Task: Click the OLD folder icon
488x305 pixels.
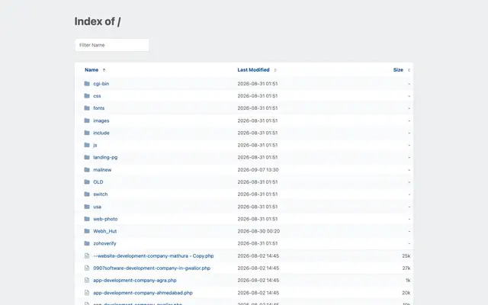Action: 87,181
